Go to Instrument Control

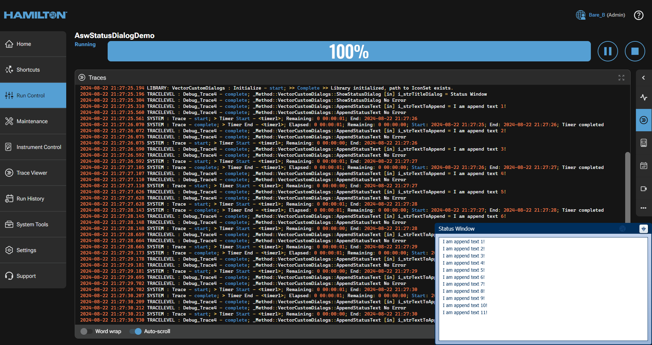[33, 147]
